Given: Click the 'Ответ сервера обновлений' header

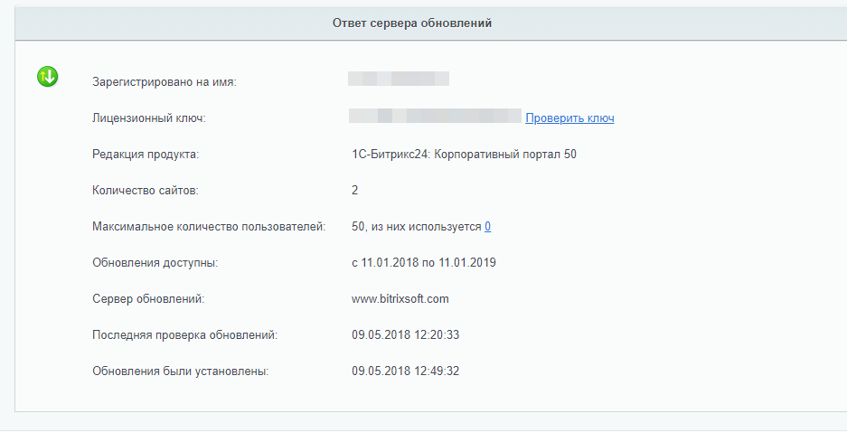Looking at the screenshot, I should click(412, 24).
